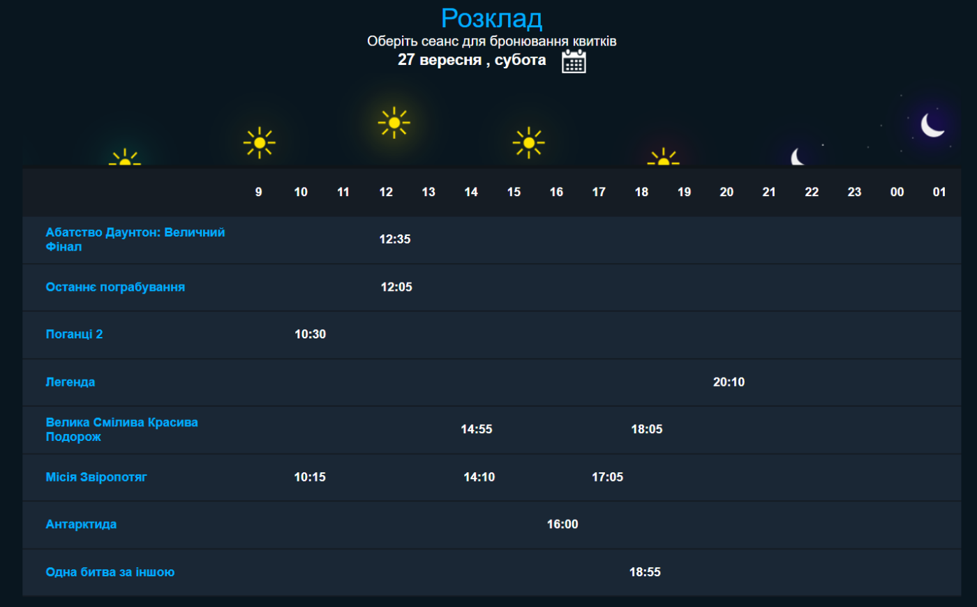This screenshot has height=607, width=977.
Task: Book the 16:00 Антарктида showing
Action: pos(562,524)
